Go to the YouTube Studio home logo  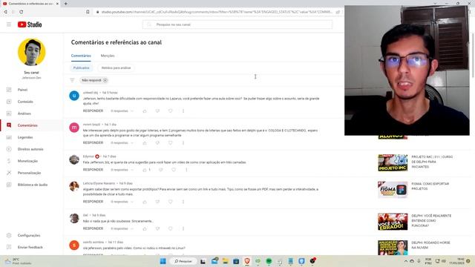pos(30,24)
